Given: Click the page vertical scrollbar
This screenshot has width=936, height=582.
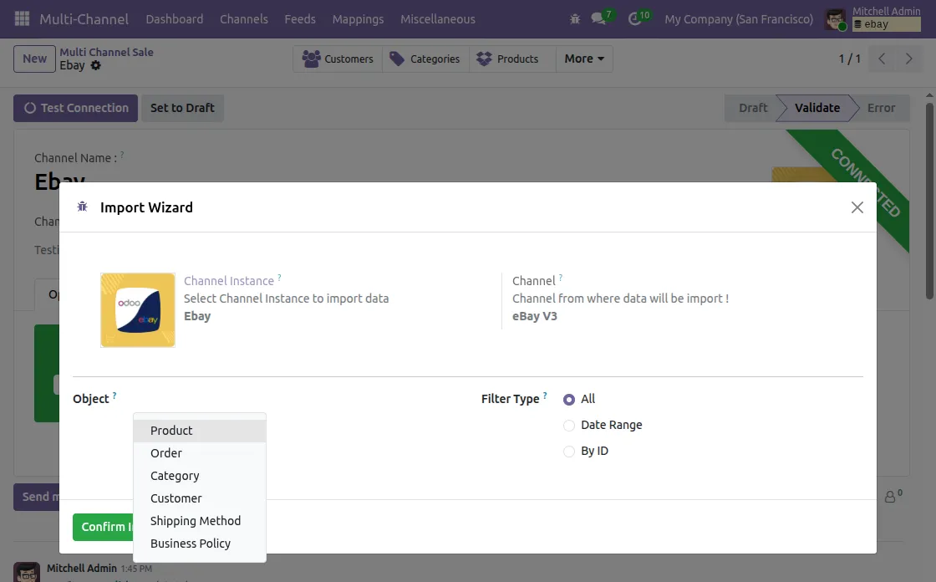Looking at the screenshot, I should (x=929, y=200).
